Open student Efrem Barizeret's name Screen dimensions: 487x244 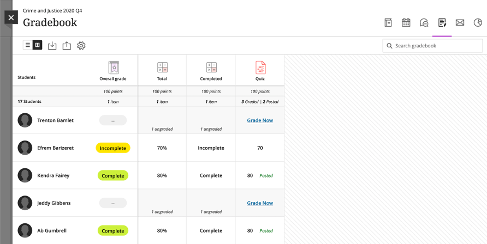(x=55, y=148)
